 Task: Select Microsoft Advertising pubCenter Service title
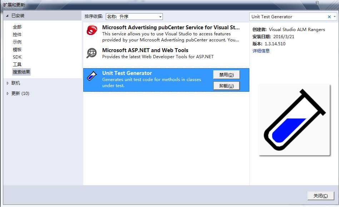coord(171,27)
